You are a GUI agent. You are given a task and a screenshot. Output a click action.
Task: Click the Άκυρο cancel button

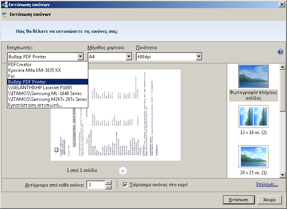(269, 199)
